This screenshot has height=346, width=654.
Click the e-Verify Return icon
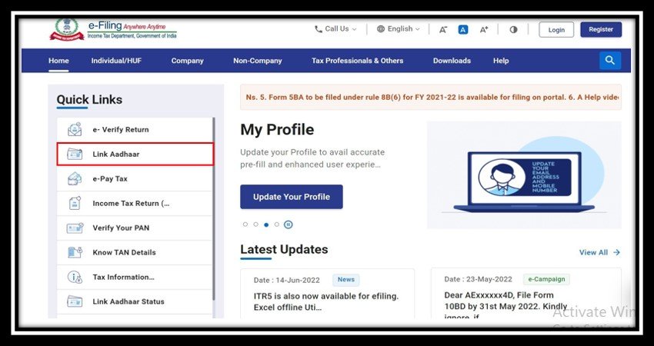[75, 130]
